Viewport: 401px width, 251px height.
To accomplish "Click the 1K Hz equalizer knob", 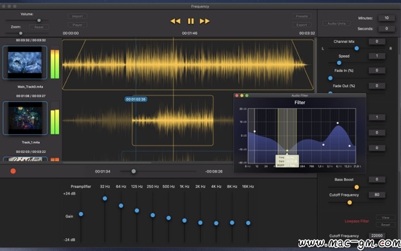I will point(184,220).
